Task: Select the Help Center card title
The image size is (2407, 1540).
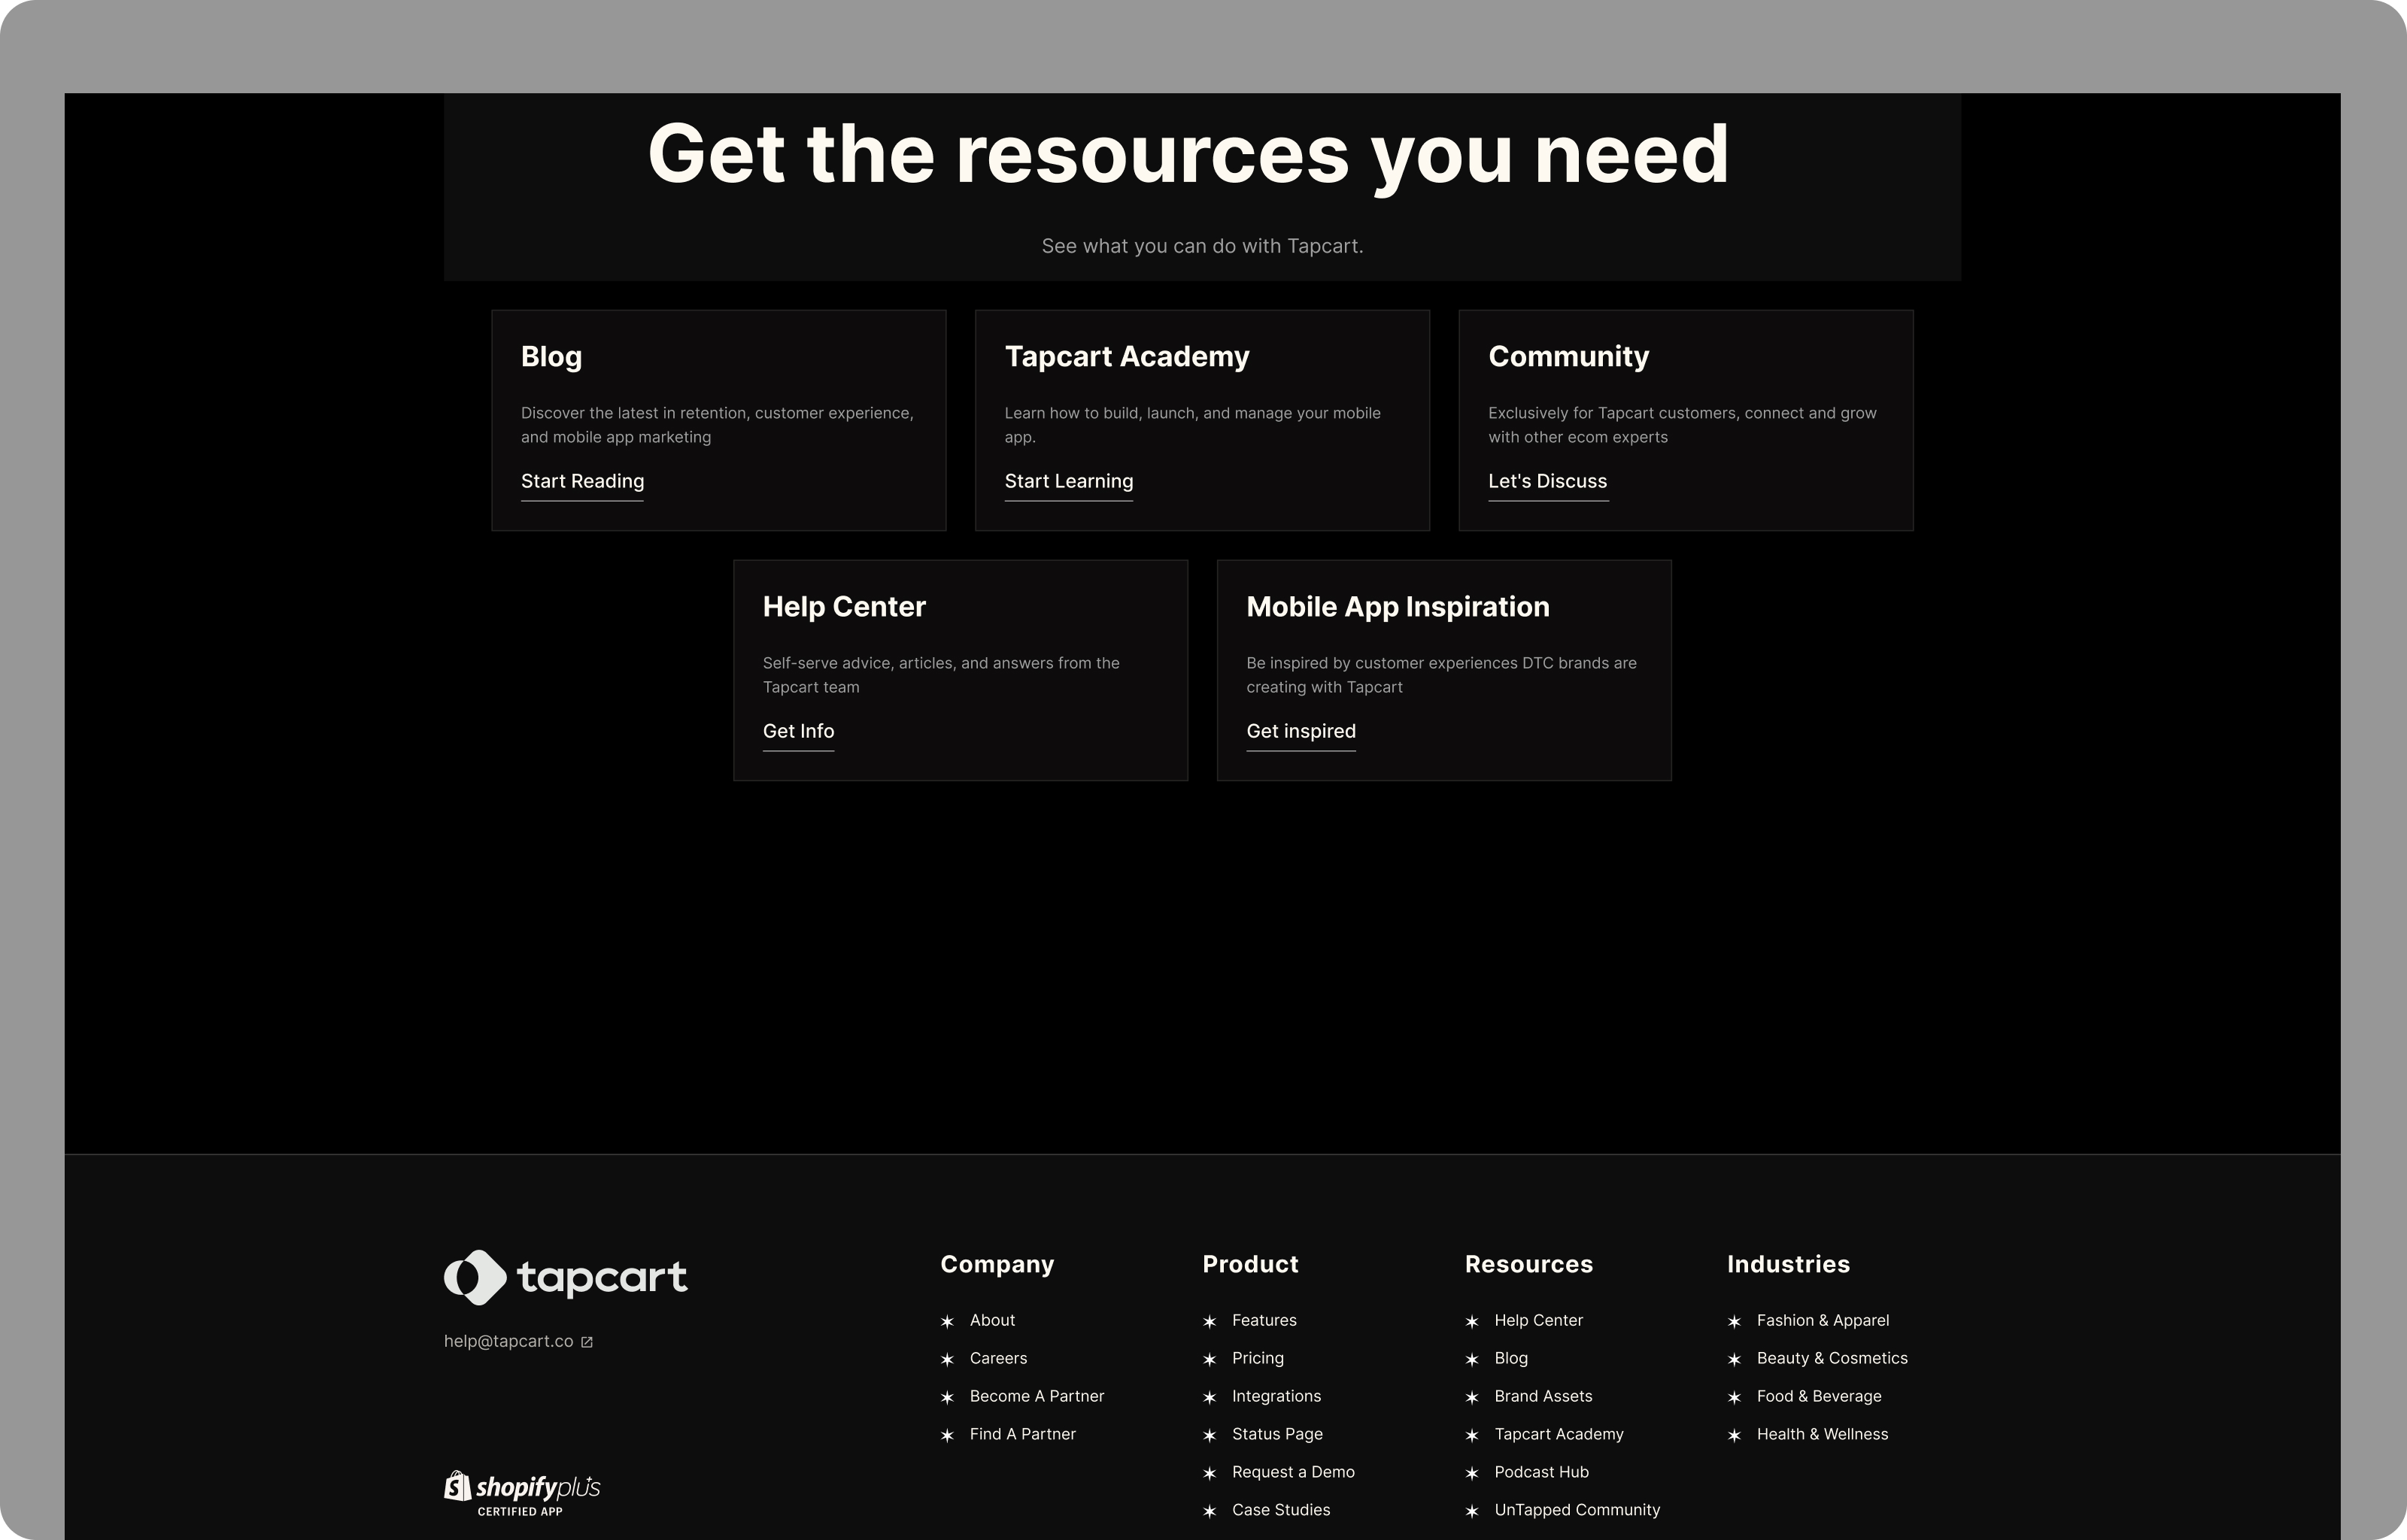Action: [844, 606]
